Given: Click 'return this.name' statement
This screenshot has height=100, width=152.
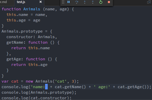Looking at the screenshot, I should coord(31,48).
